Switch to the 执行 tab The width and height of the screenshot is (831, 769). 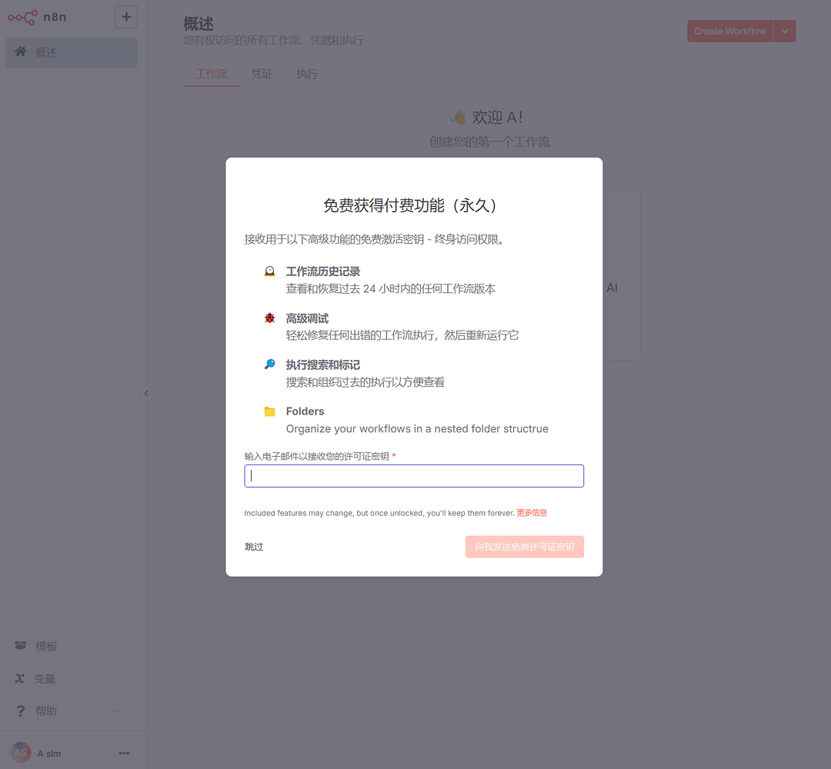pyautogui.click(x=306, y=74)
